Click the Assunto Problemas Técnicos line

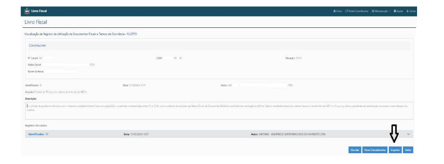pos(58,92)
